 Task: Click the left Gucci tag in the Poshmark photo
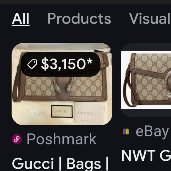click(x=39, y=113)
